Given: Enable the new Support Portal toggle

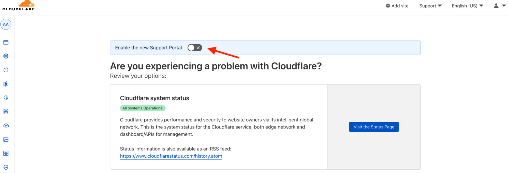Looking at the screenshot, I should (195, 48).
